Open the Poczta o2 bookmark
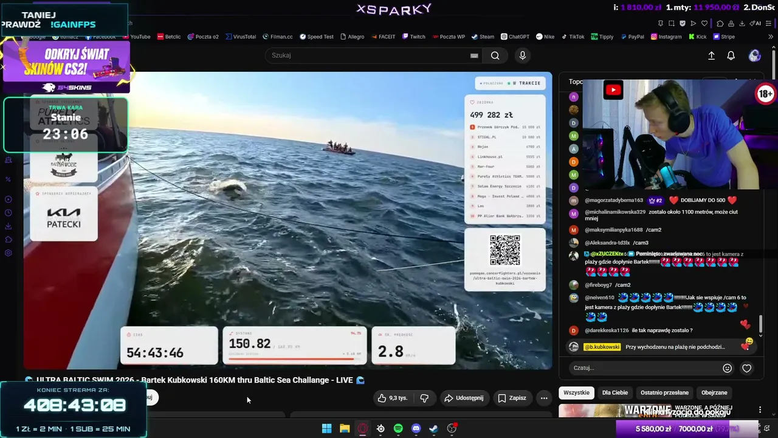 (203, 36)
